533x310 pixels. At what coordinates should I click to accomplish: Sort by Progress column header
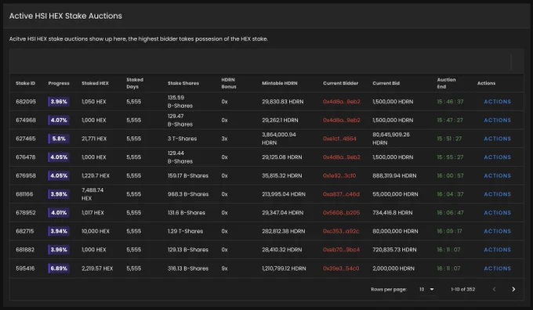(59, 83)
